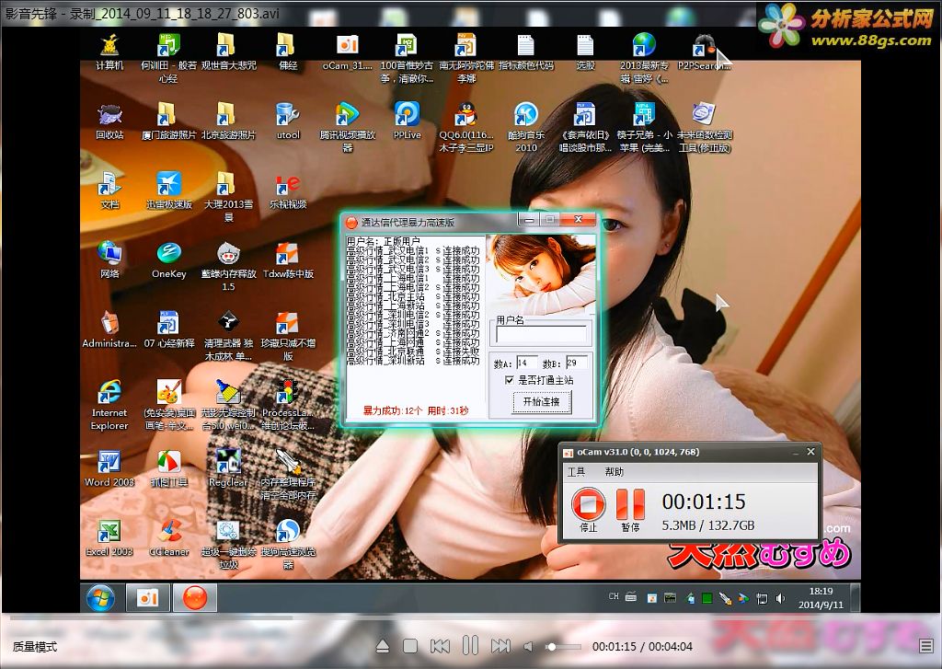Click the 珍藏只减不增版 shortcut
The height and width of the screenshot is (669, 942).
click(288, 335)
